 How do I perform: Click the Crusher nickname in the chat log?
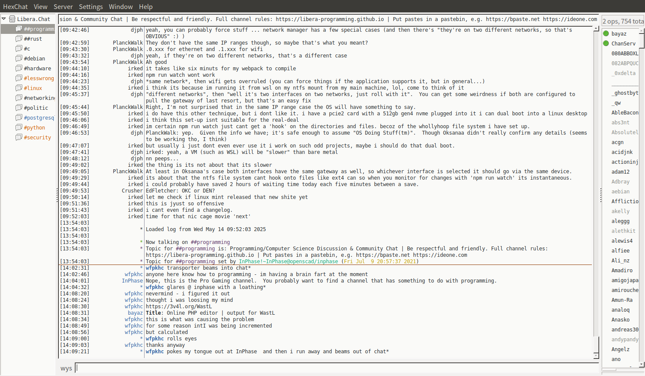(x=132, y=191)
